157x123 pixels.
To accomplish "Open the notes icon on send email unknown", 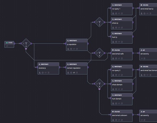I will coord(122,120).
